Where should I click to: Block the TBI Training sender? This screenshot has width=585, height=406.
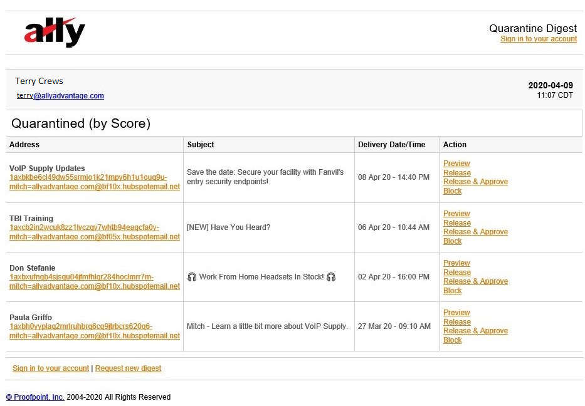[x=452, y=241]
